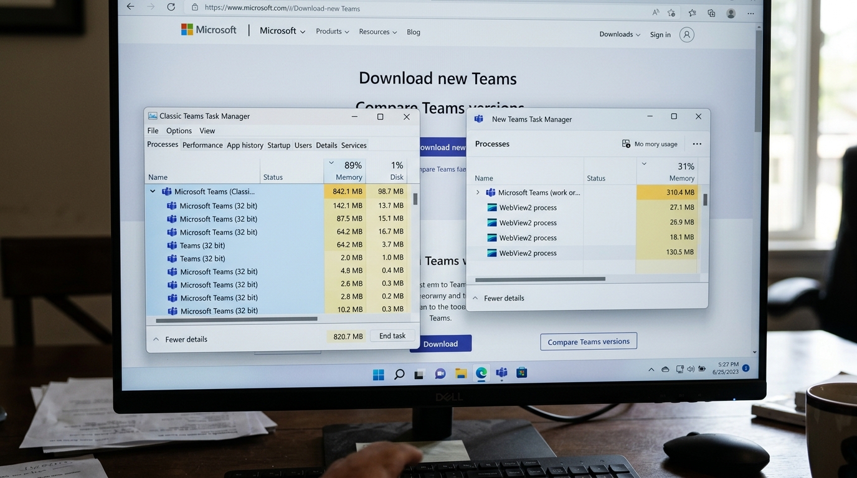Sort by Disk column header
The image size is (857, 478).
(x=387, y=171)
